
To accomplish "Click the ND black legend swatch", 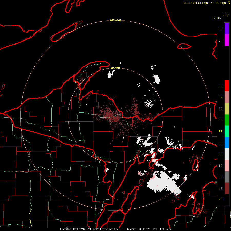I will point(227,200).
